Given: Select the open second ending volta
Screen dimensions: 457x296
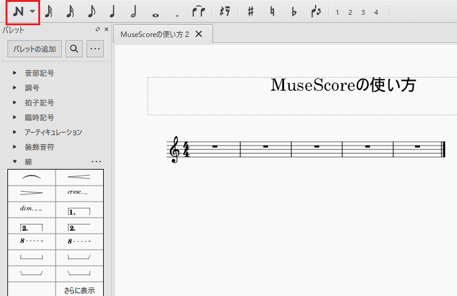Looking at the screenshot, I should click(x=79, y=226).
